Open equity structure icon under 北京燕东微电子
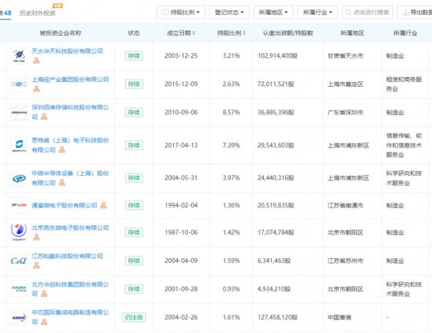Screen dimensions: 432x333 36,237
